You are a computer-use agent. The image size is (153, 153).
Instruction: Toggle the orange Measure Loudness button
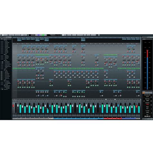(144, 93)
